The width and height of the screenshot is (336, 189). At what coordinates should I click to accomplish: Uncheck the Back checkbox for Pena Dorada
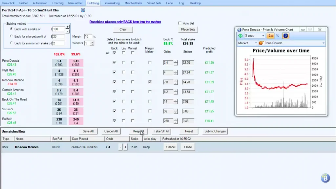tap(114, 63)
